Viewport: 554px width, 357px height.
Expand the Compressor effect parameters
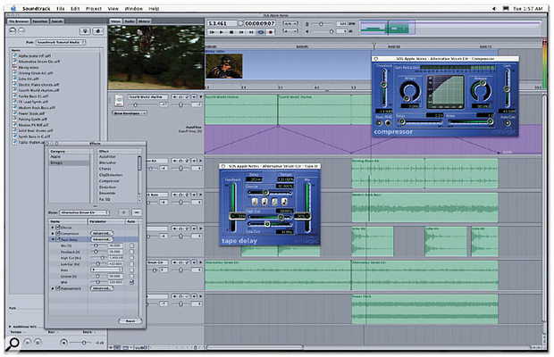pos(53,234)
